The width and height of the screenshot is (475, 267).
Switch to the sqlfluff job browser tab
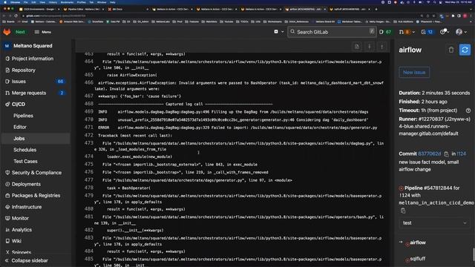(x=350, y=9)
